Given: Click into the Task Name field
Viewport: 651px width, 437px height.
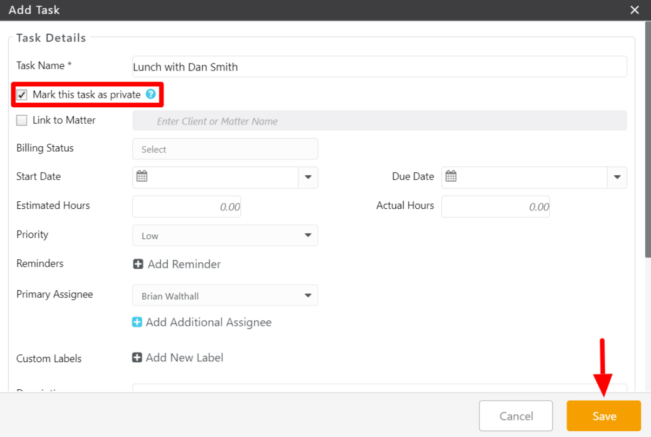Looking at the screenshot, I should point(379,67).
